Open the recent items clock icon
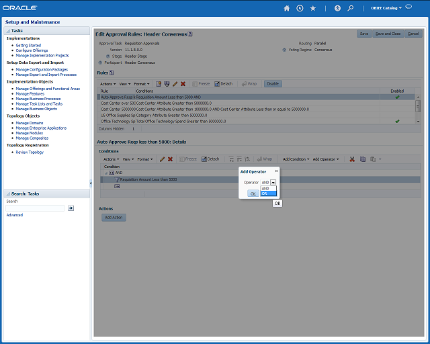 pyautogui.click(x=300, y=8)
